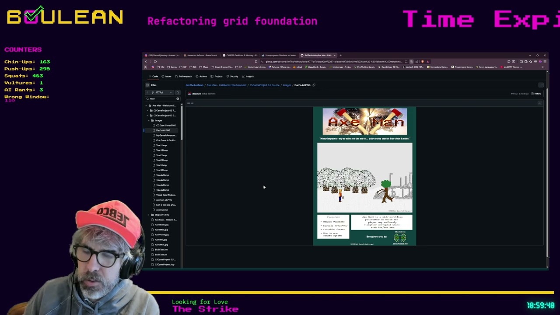Open the file search magnifier button
The height and width of the screenshot is (315, 560).
tap(178, 92)
